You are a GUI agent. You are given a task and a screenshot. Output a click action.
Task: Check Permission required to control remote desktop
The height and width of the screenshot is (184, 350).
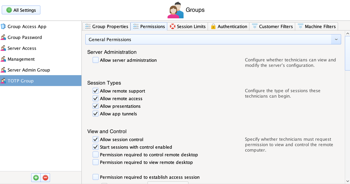tap(95, 154)
